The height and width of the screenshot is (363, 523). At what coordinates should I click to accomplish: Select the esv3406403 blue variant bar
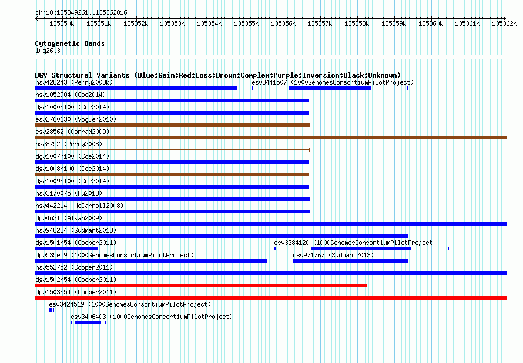click(x=89, y=322)
